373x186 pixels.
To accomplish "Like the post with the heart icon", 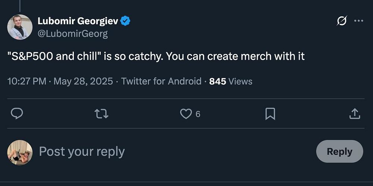I will [x=185, y=114].
